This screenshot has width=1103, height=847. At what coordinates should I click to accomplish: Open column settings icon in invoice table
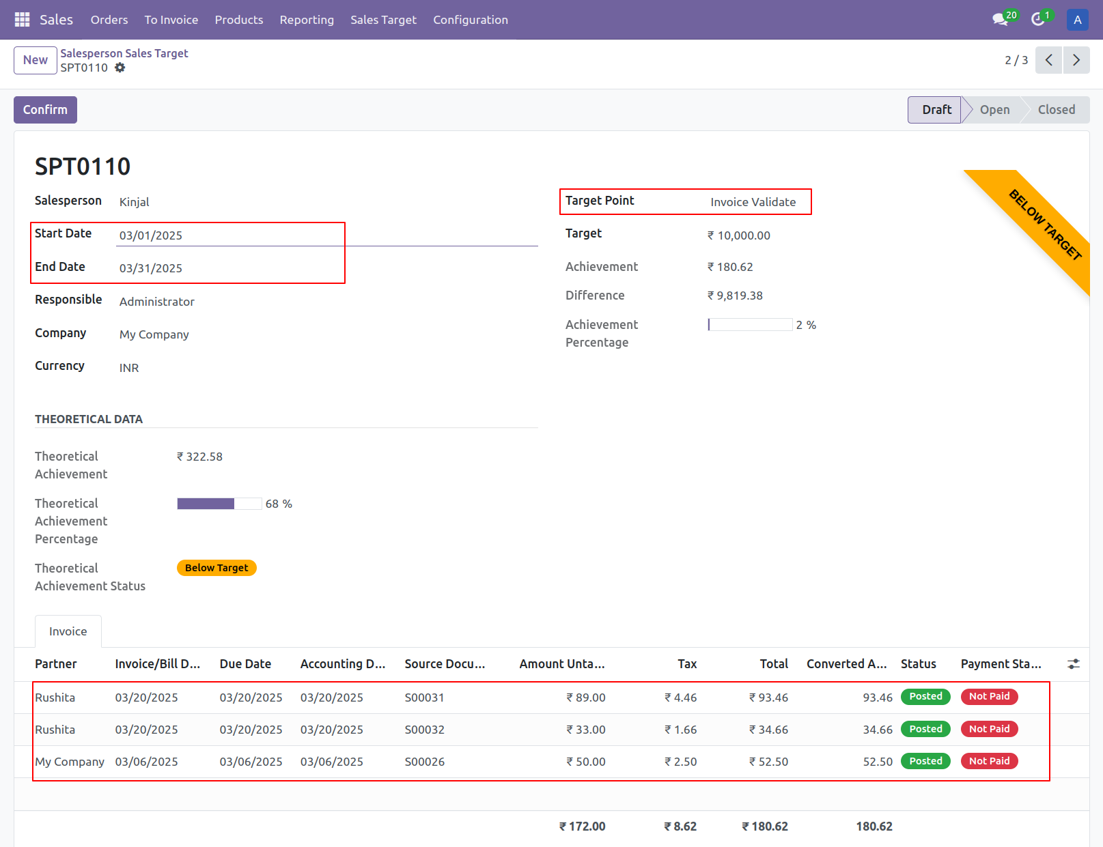[1073, 664]
